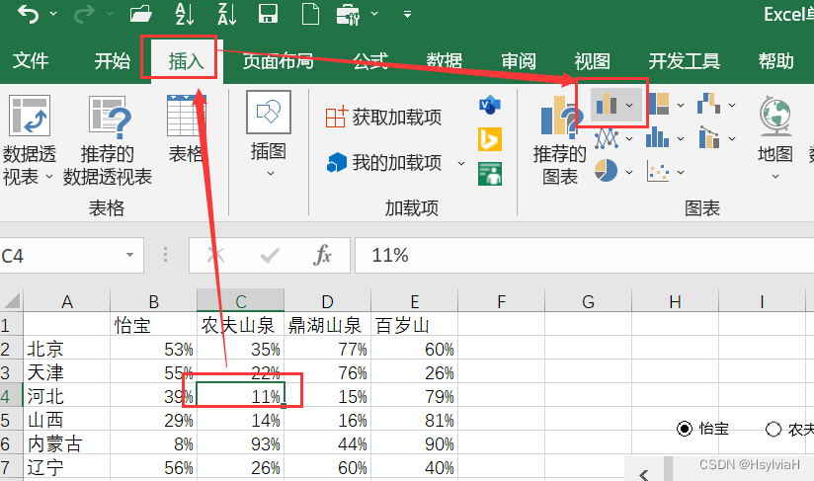Sort ascending with the A-Z icon
Screen dimensions: 814x481
coord(185,14)
